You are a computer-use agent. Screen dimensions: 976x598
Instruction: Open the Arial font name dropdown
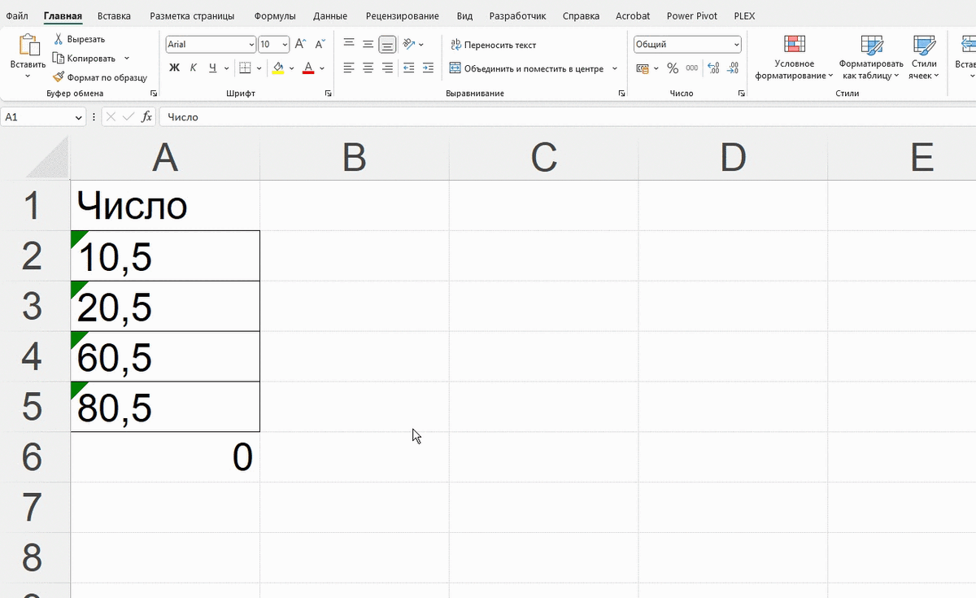click(x=251, y=45)
